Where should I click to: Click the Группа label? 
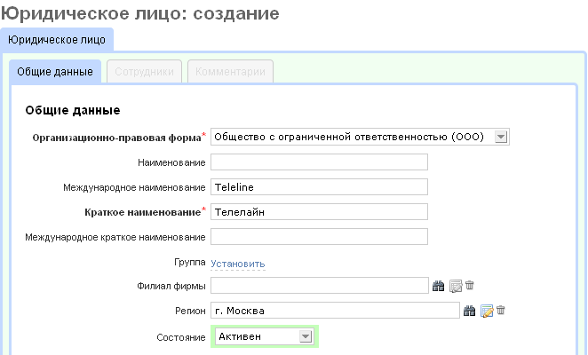[x=190, y=262]
